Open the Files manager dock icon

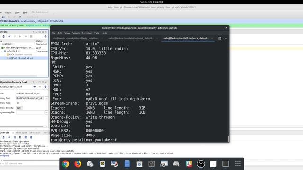coord(127,164)
